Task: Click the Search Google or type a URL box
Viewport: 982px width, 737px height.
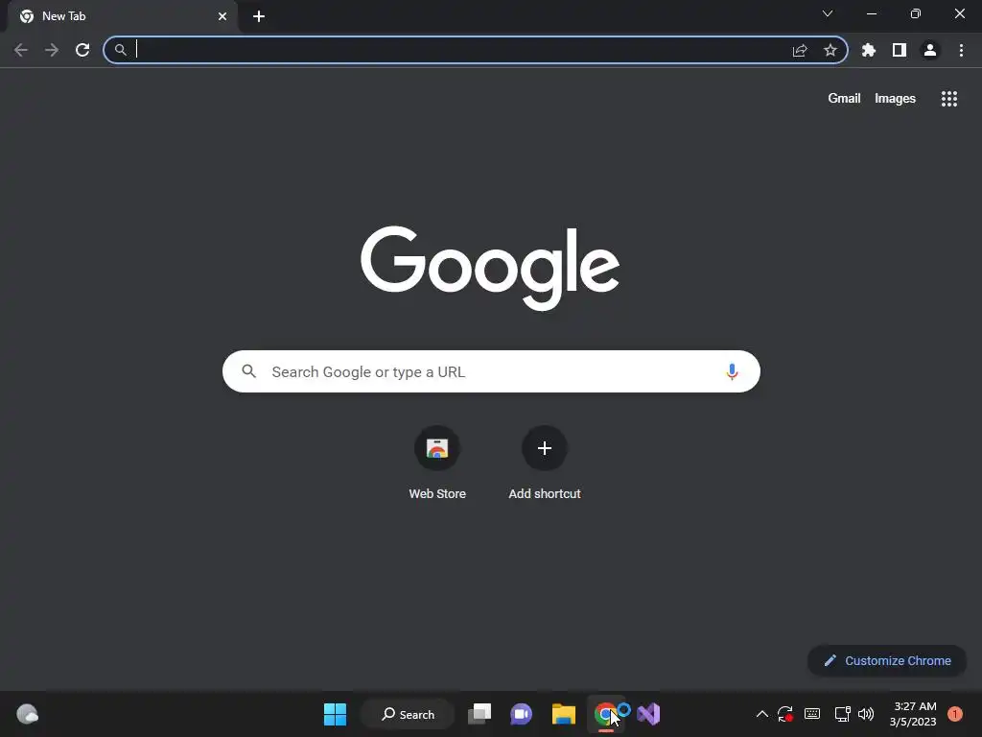Action: (x=492, y=371)
